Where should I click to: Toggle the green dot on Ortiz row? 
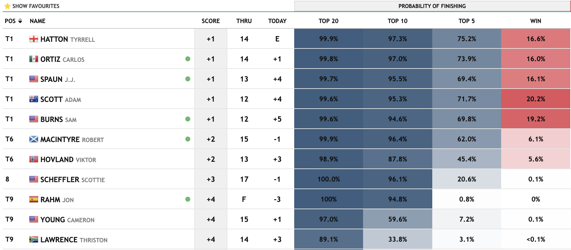click(x=188, y=59)
